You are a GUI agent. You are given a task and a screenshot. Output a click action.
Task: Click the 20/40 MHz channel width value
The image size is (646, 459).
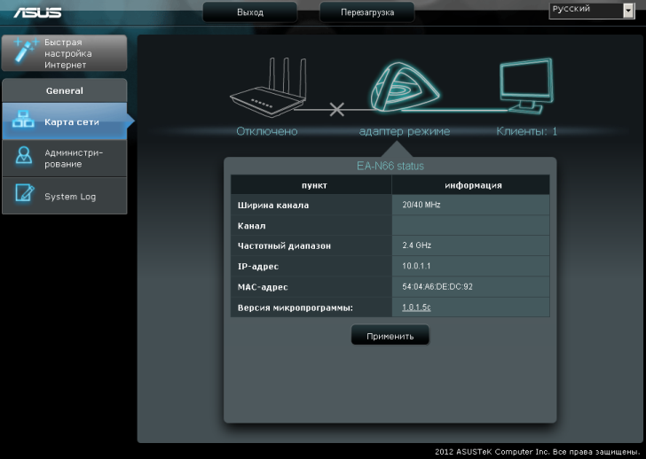pos(421,205)
